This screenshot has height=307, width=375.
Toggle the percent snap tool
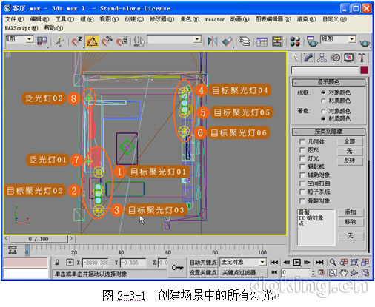click(x=107, y=41)
